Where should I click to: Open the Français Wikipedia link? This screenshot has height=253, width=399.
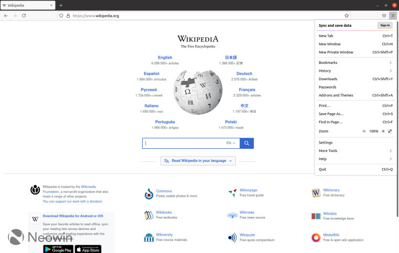click(247, 90)
